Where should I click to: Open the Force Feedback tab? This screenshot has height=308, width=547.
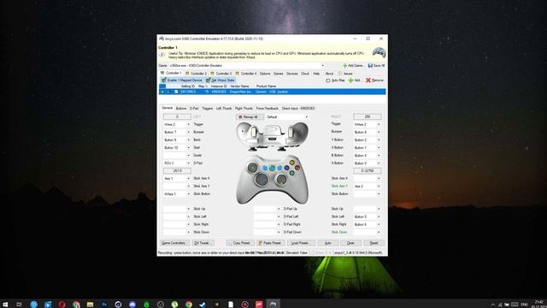[x=268, y=109]
